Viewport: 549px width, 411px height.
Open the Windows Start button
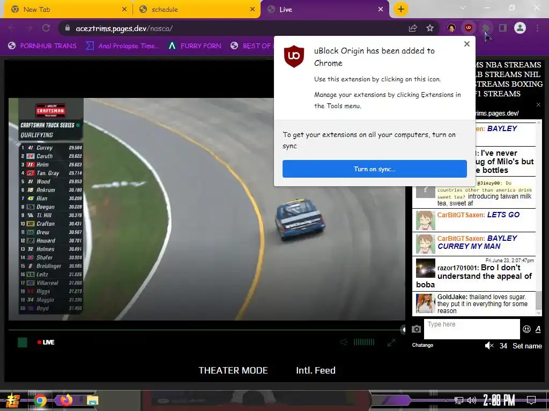tap(13, 400)
